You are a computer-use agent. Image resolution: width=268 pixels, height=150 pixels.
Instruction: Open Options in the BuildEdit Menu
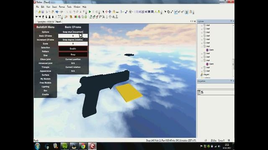pyautogui.click(x=46, y=32)
